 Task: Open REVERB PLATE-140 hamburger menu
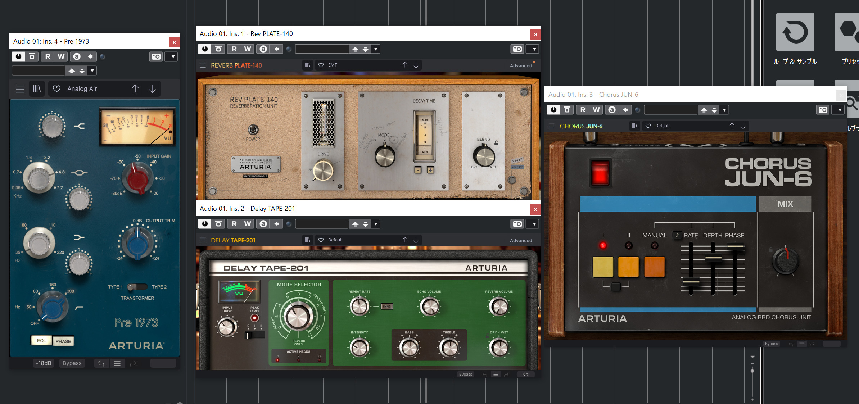click(203, 65)
